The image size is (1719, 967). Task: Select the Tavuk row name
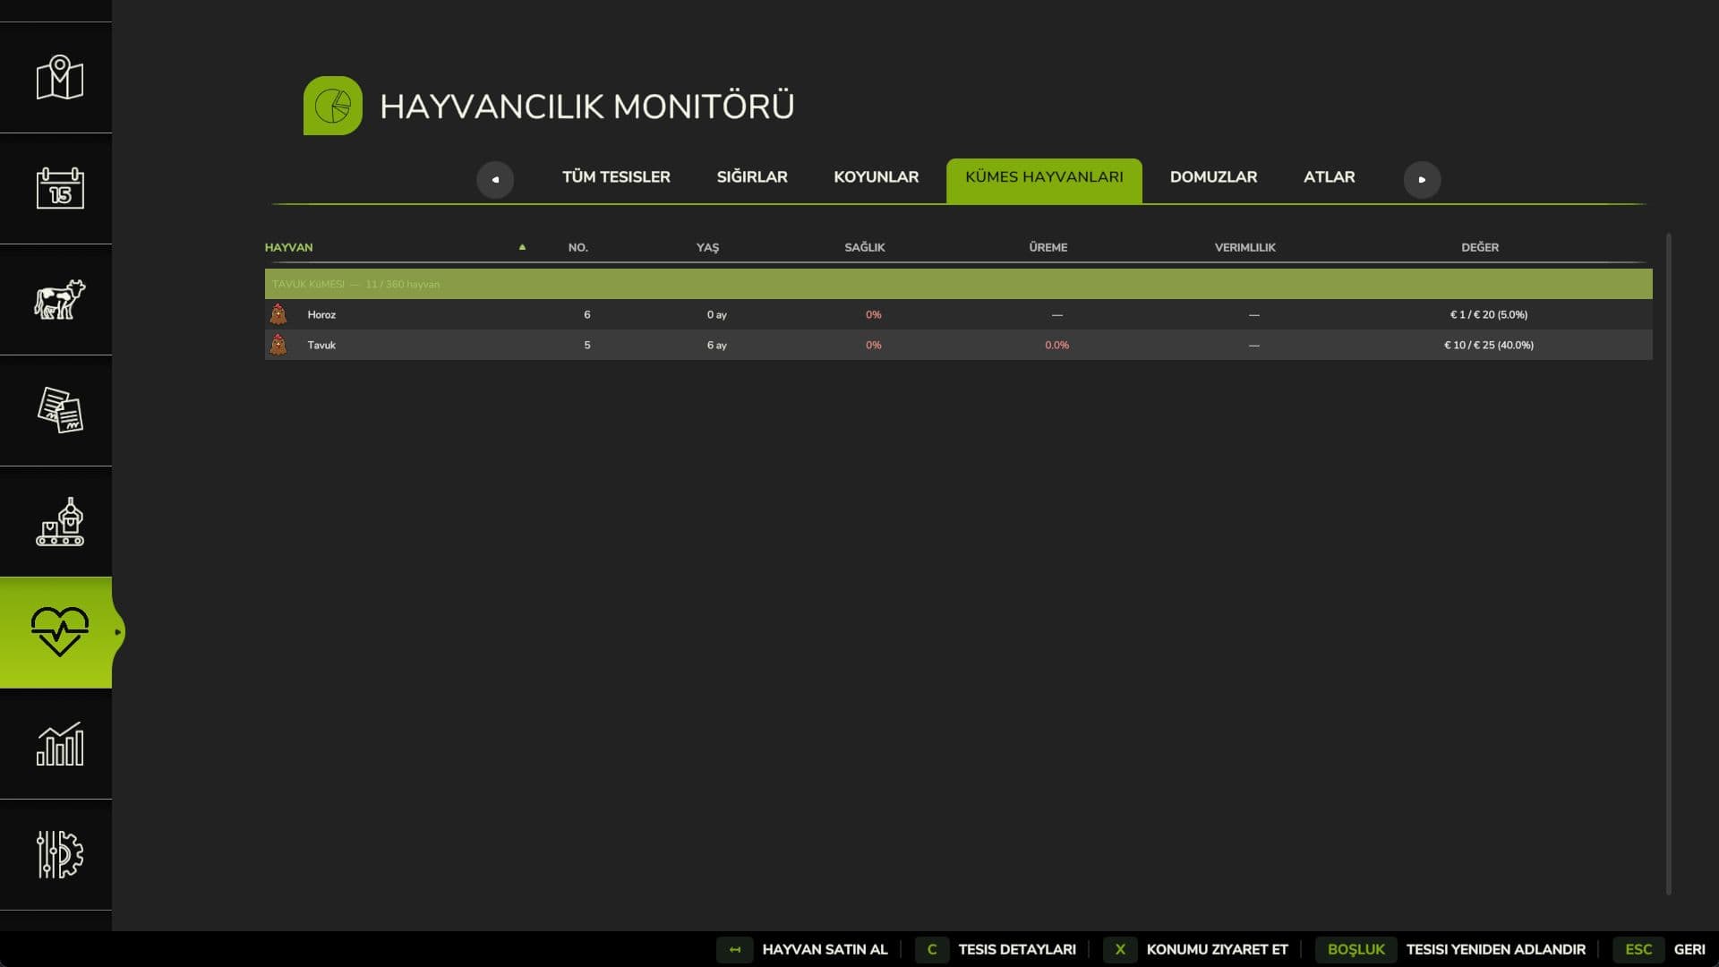click(321, 345)
